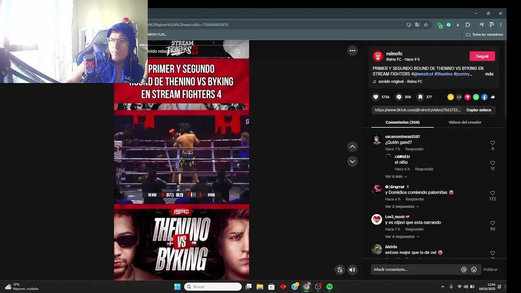Mute the video with speaker icon
Image resolution: width=521 pixels, height=293 pixels.
pos(352,269)
